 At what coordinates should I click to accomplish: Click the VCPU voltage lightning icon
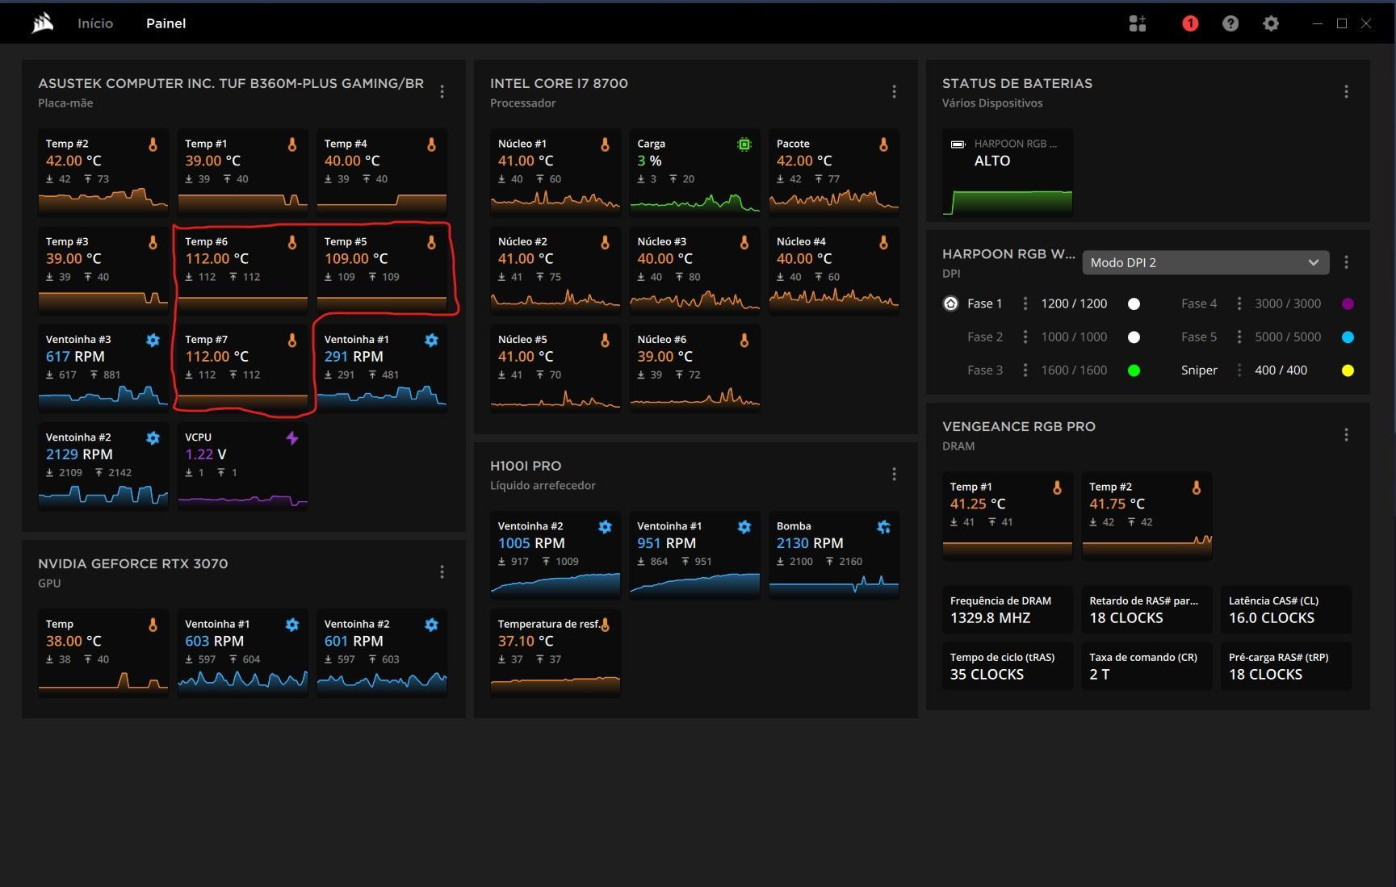pos(292,437)
